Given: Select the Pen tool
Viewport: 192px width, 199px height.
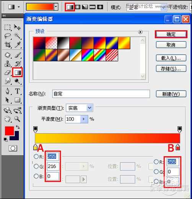Looking at the screenshot, I should click(7, 91).
